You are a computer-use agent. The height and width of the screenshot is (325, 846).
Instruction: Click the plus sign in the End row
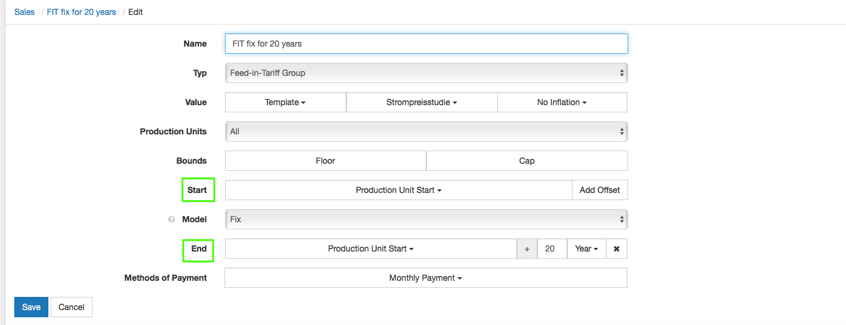(527, 249)
